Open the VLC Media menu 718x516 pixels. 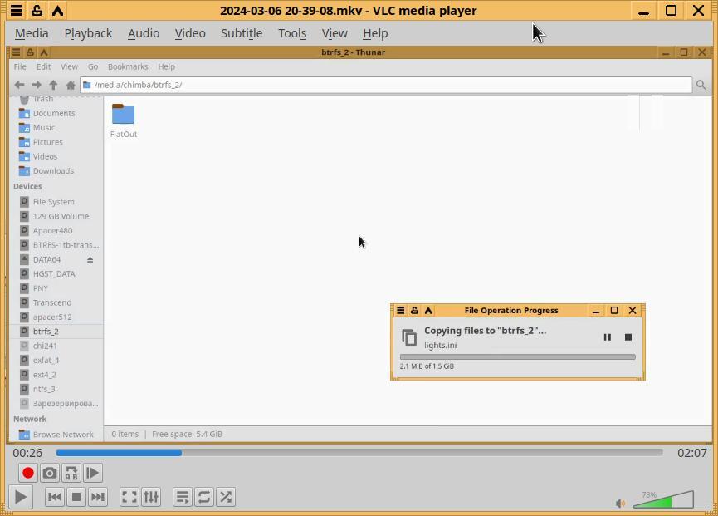point(32,33)
